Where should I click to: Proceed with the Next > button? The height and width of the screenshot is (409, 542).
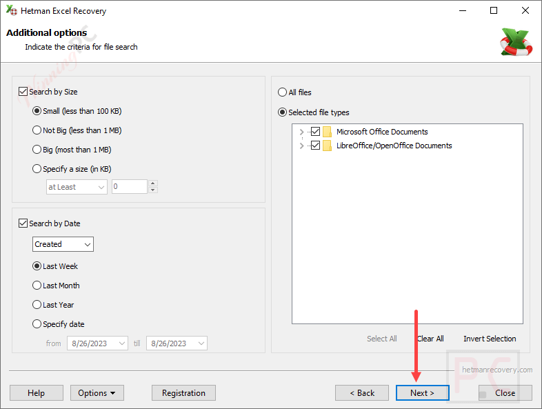[423, 393]
